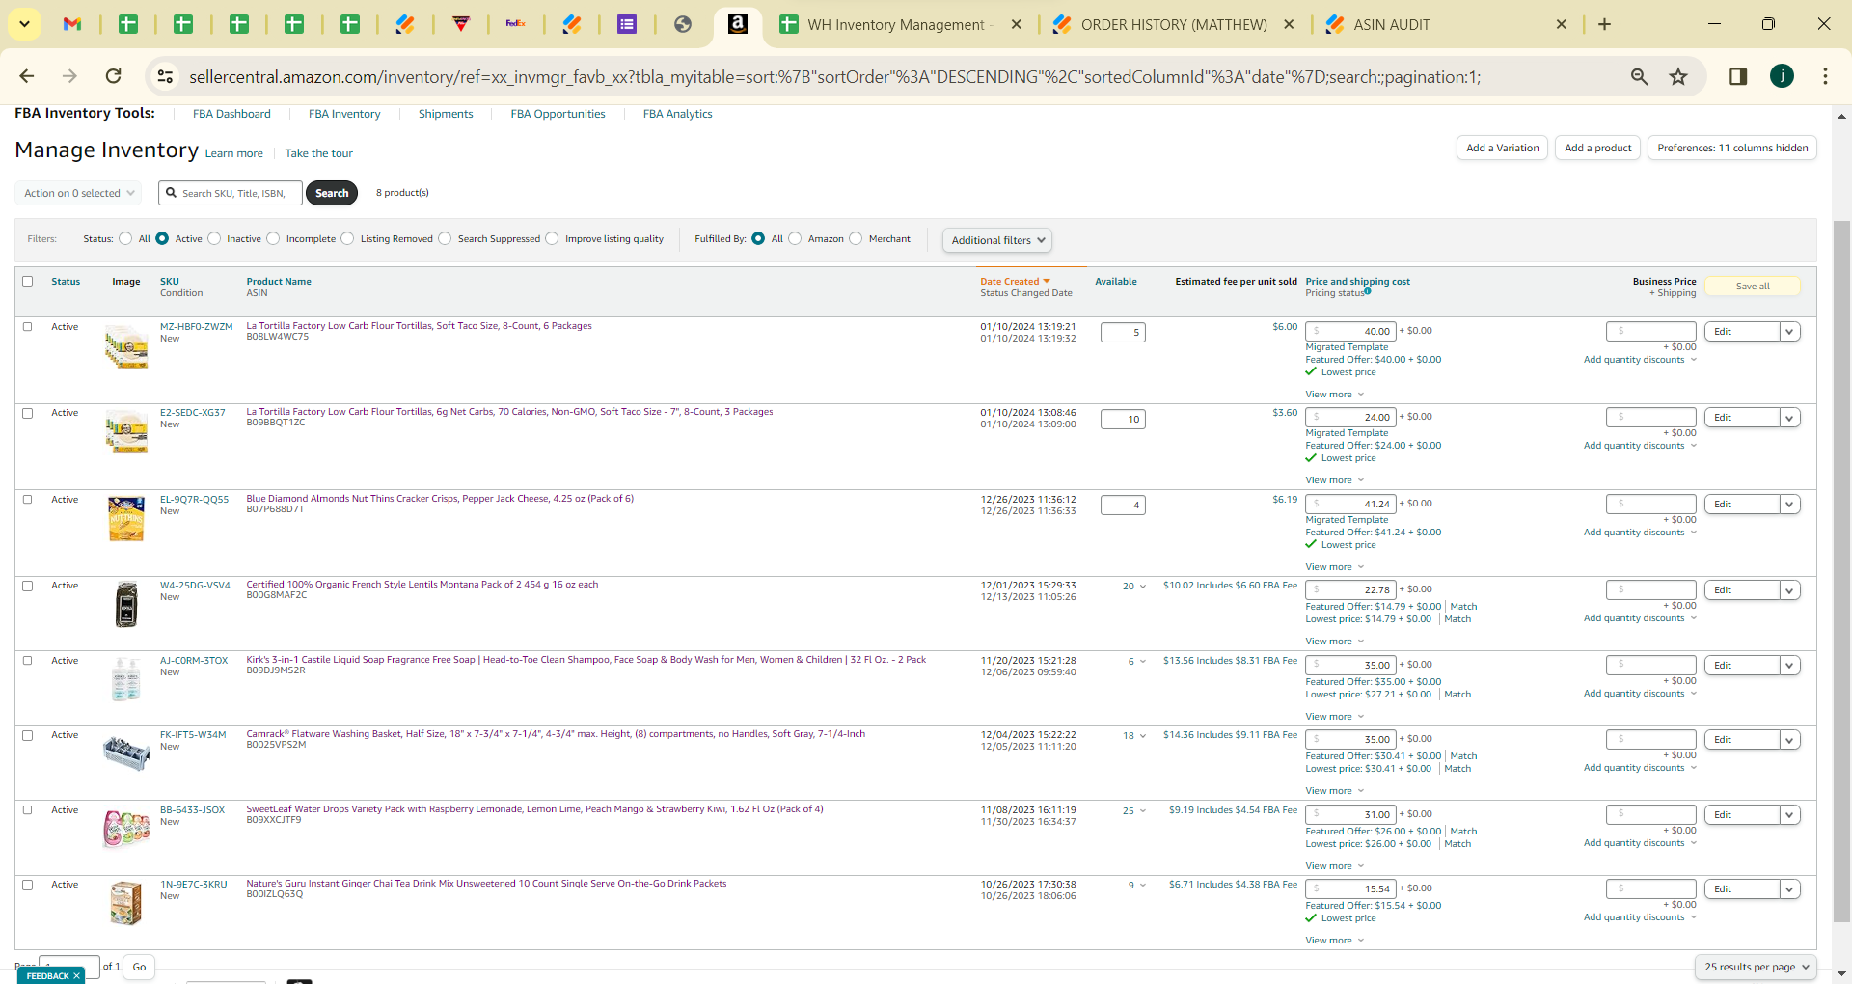Image resolution: width=1852 pixels, height=984 pixels.
Task: Click the price field showing 40.00
Action: 1350,332
